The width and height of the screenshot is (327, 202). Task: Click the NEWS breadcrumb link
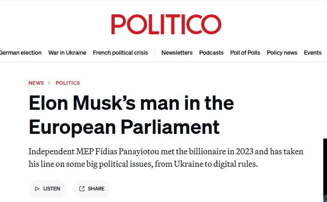(x=36, y=83)
